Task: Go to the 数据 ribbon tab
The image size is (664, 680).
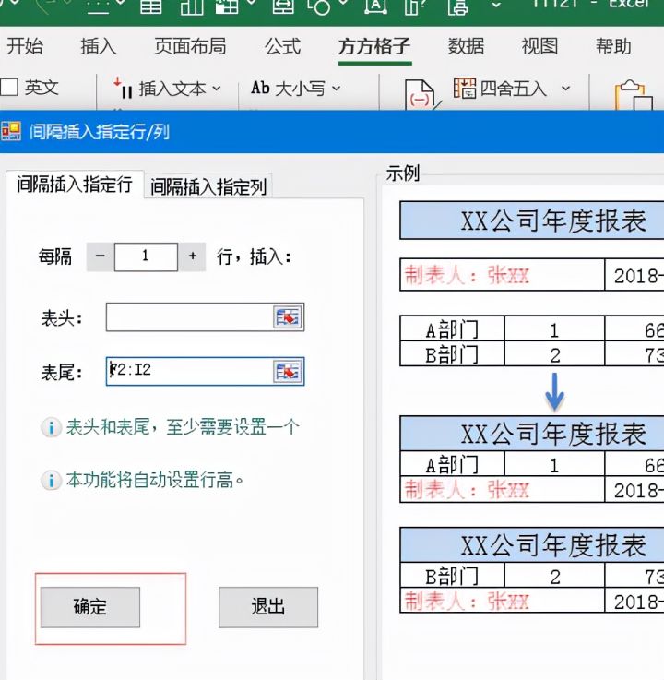Action: point(466,46)
